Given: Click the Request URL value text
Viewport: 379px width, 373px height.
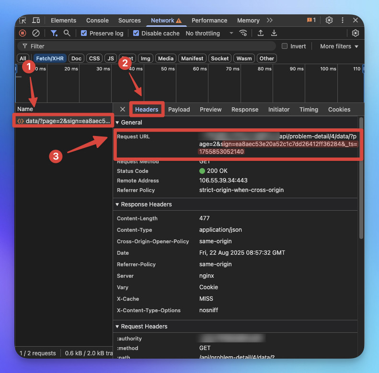Looking at the screenshot, I should coord(278,144).
